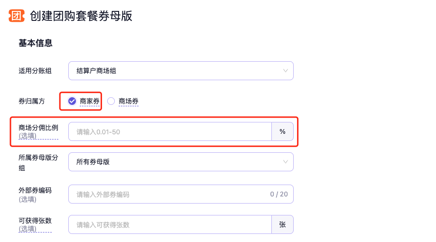Click the orange 团 group-buy logo icon
Viewport: 436px width, 242px height.
pos(16,16)
